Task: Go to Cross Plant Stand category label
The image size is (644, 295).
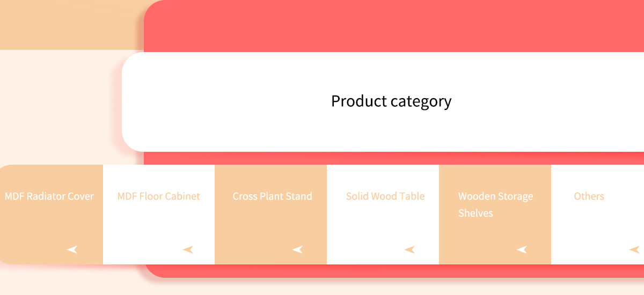Action: (x=272, y=196)
